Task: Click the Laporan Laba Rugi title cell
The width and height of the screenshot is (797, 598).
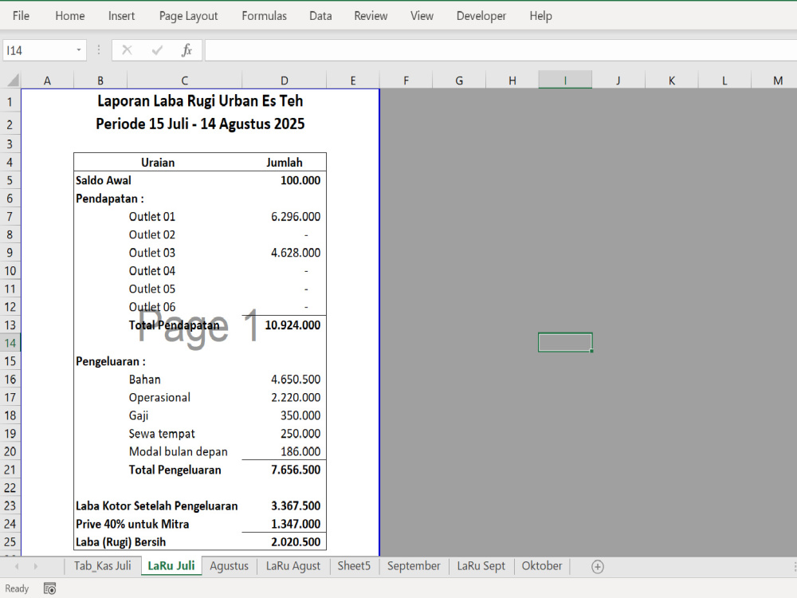Action: coord(200,101)
